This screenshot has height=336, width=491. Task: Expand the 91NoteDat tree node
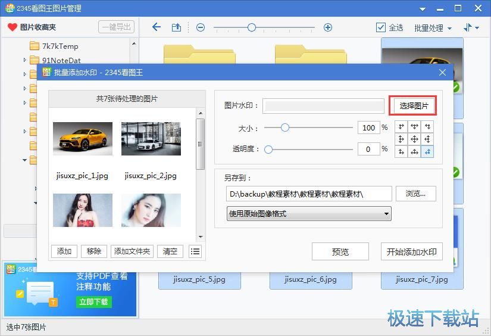coord(25,60)
